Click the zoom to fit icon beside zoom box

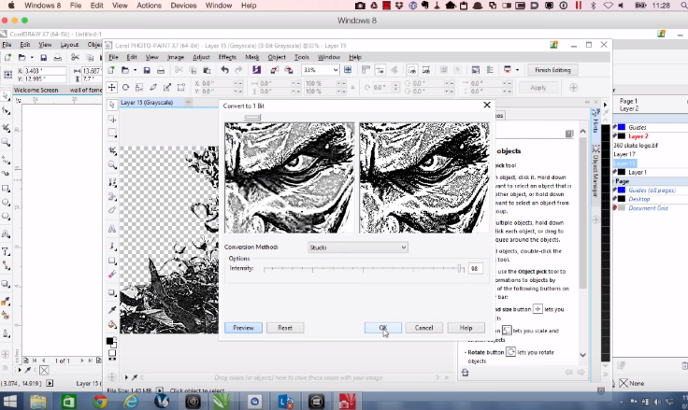click(x=348, y=70)
